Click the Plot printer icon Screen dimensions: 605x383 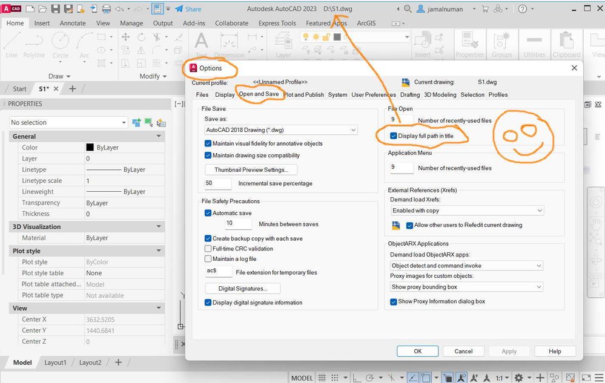pos(107,8)
